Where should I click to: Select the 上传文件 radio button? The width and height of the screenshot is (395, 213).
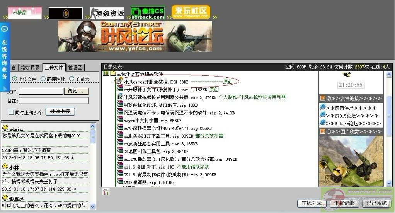pyautogui.click(x=15, y=79)
